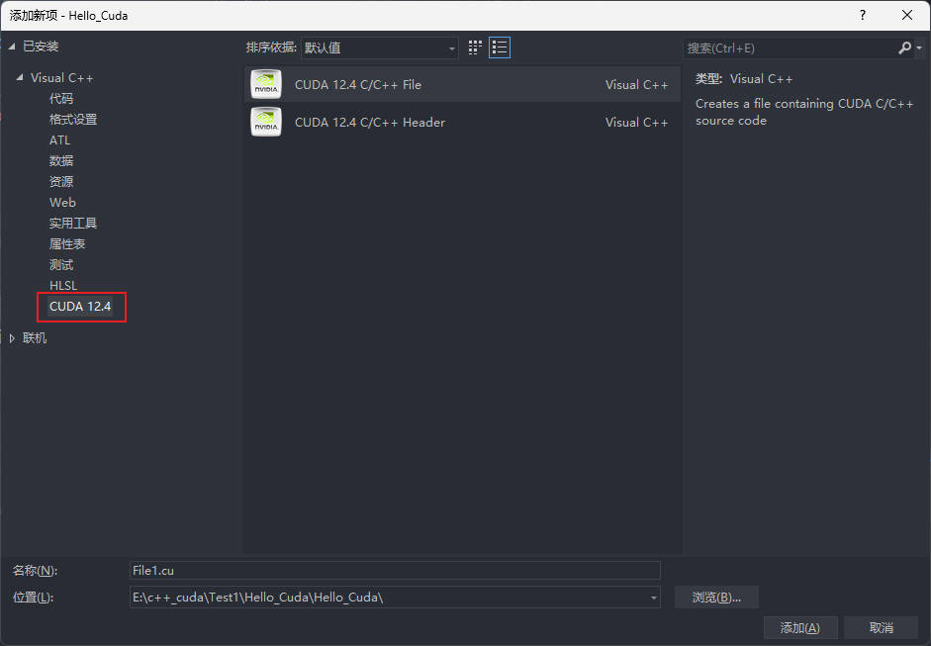The width and height of the screenshot is (931, 646).
Task: Open the 排序依据 默认值 dropdown
Action: click(x=380, y=48)
